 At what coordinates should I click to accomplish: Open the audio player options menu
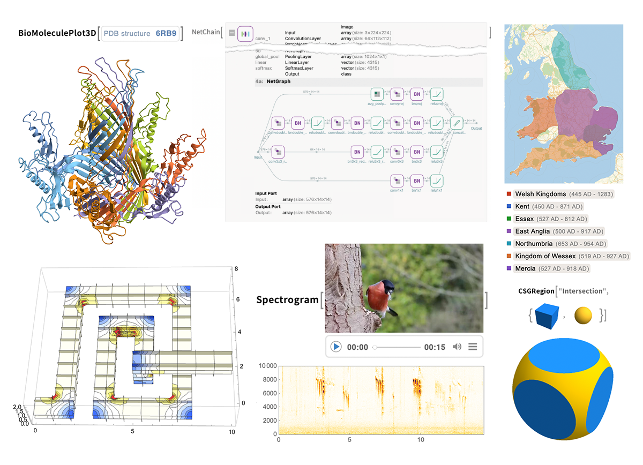(x=473, y=347)
